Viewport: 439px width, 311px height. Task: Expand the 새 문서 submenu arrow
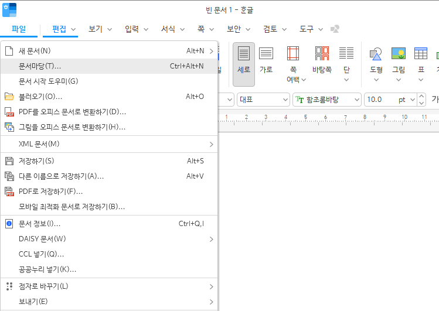coord(212,51)
